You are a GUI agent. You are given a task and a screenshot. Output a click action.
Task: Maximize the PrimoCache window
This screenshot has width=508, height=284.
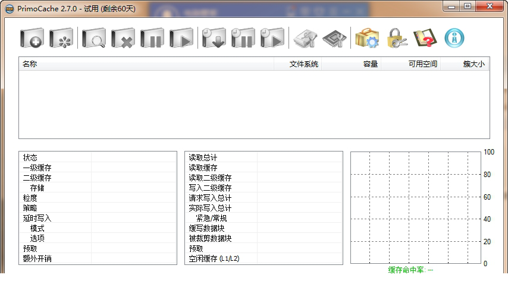(x=467, y=6)
